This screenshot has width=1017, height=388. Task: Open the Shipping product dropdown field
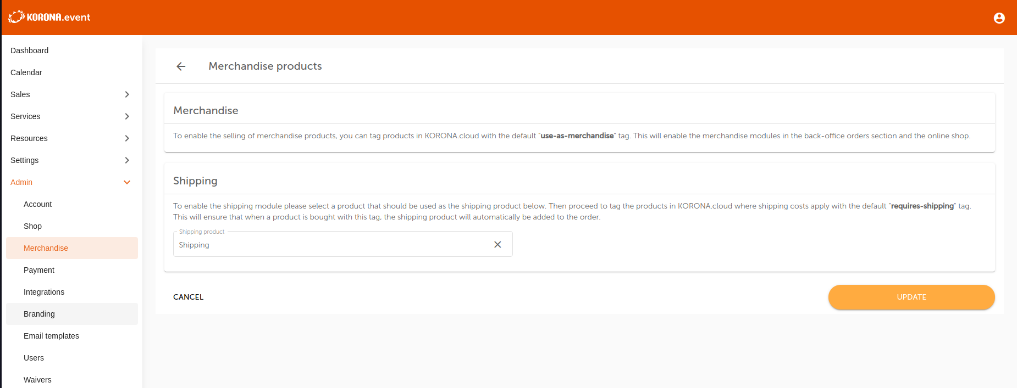pyautogui.click(x=343, y=244)
